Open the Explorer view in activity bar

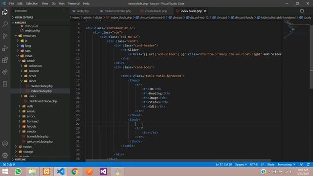5,12
